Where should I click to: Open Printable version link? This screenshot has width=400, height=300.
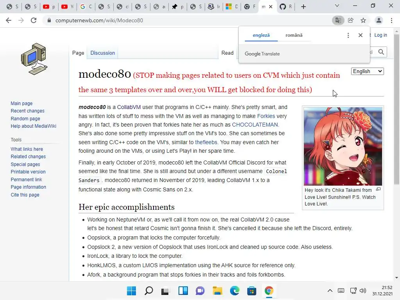[28, 172]
